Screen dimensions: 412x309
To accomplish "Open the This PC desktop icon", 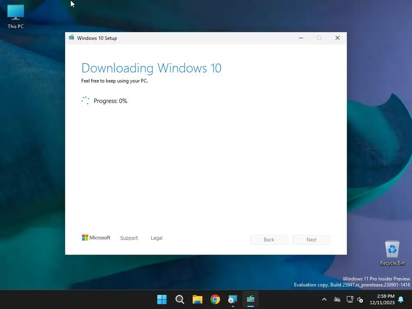I will (16, 16).
